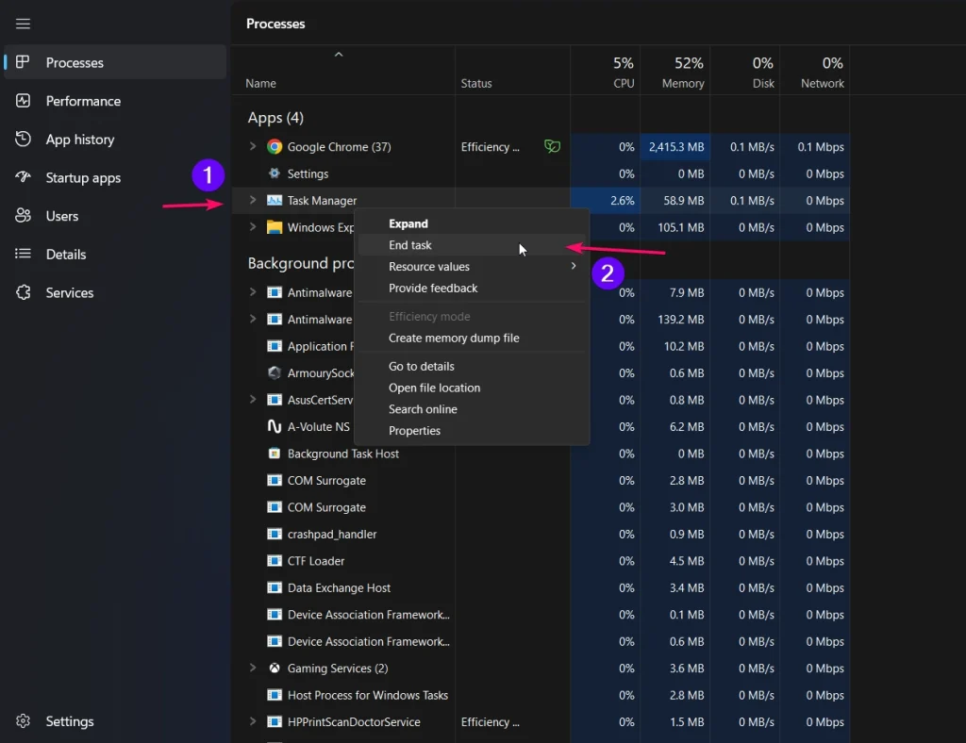Click the Services puzzle icon
Viewport: 966px width, 743px height.
[23, 292]
